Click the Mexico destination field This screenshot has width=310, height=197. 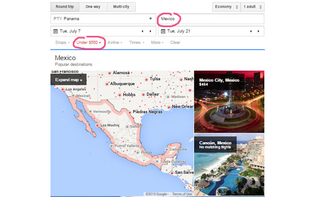[211, 19]
